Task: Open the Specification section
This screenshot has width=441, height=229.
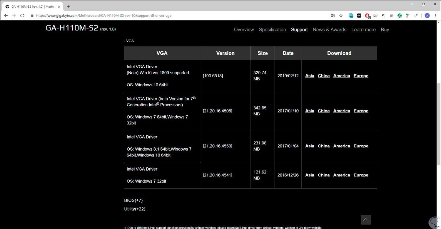Action: [x=272, y=30]
